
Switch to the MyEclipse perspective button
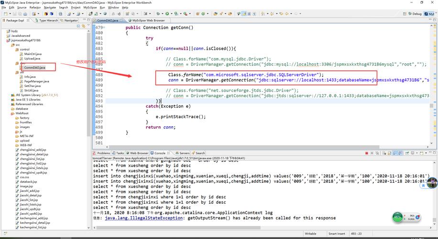pyautogui.click(x=430, y=14)
